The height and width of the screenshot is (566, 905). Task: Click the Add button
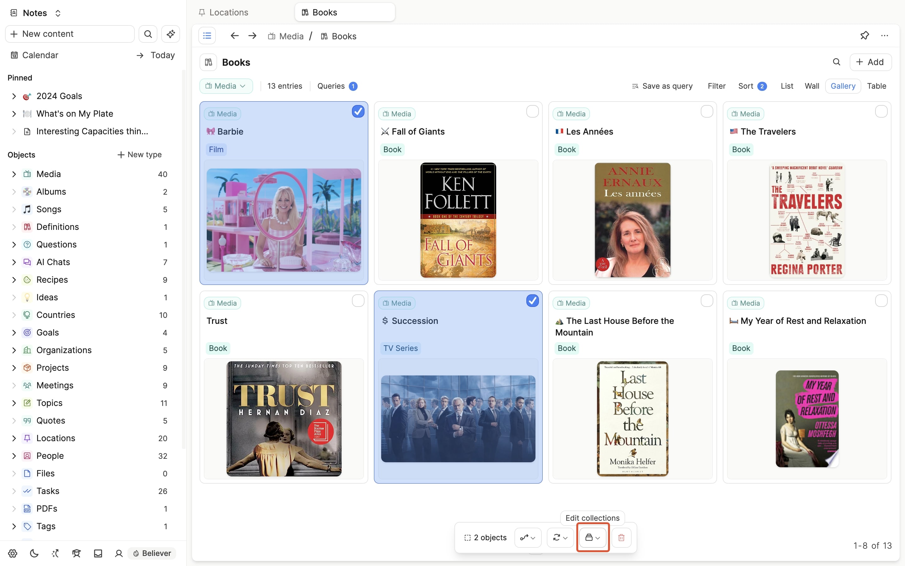click(870, 62)
